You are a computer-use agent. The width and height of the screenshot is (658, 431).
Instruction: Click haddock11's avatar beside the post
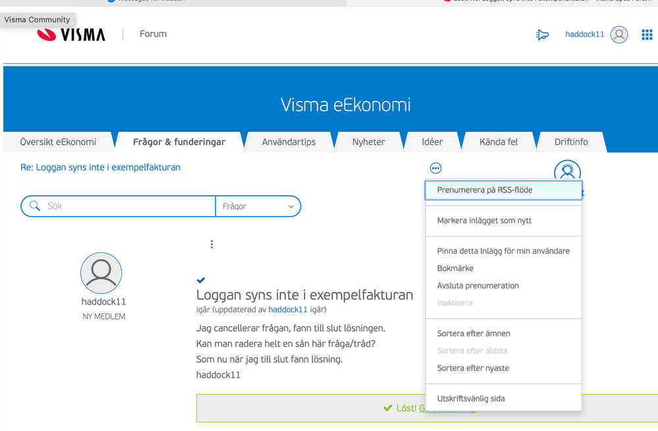[x=101, y=273]
